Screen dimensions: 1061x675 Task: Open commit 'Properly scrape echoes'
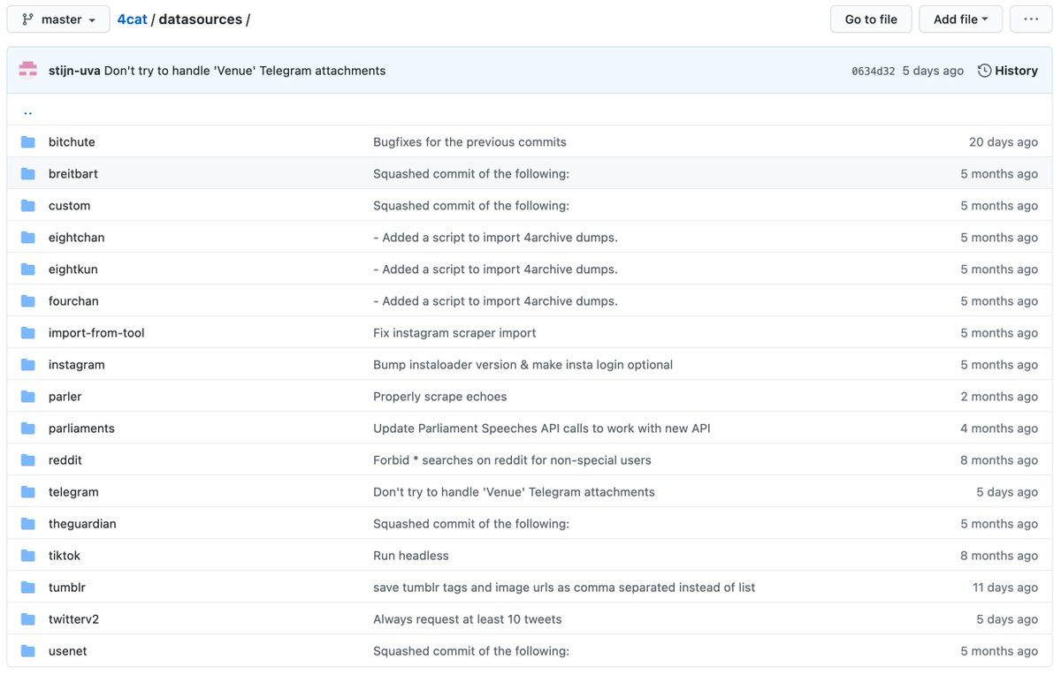439,397
